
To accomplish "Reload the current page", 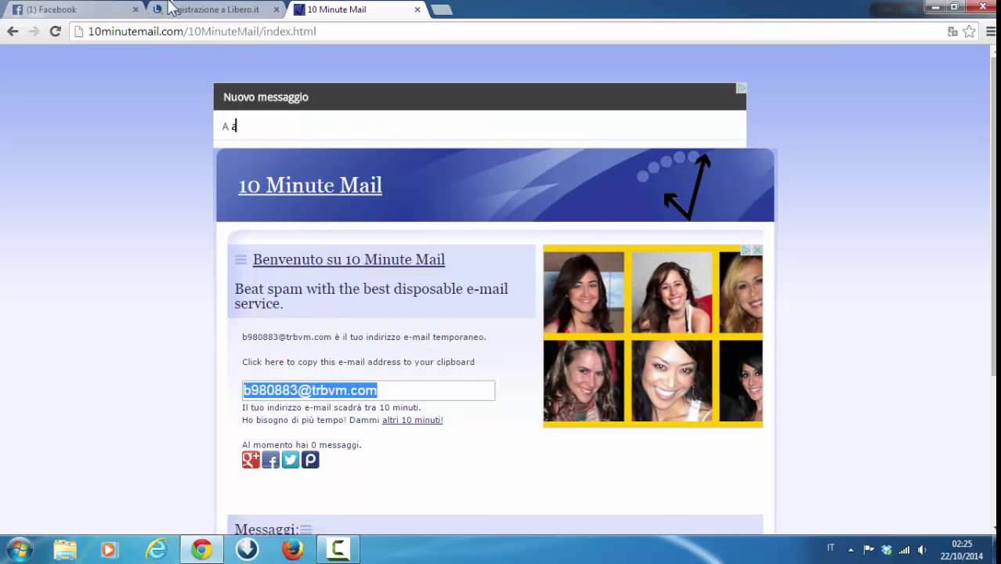I will pos(55,31).
